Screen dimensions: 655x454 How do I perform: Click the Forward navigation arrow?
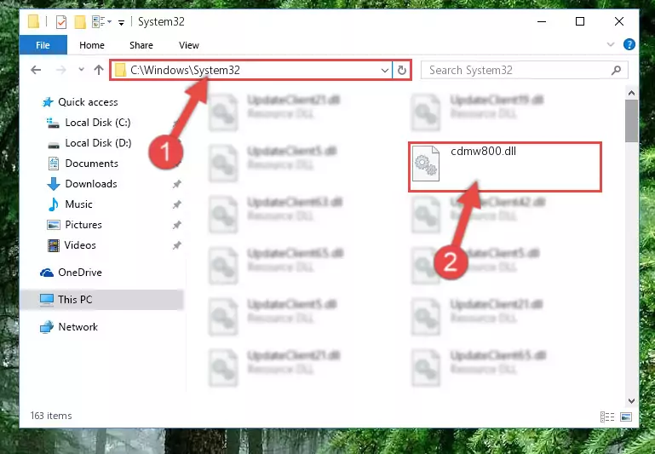61,70
